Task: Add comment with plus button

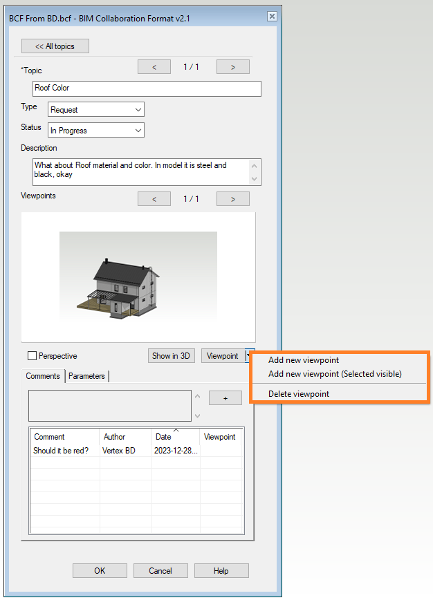Action: [225, 398]
